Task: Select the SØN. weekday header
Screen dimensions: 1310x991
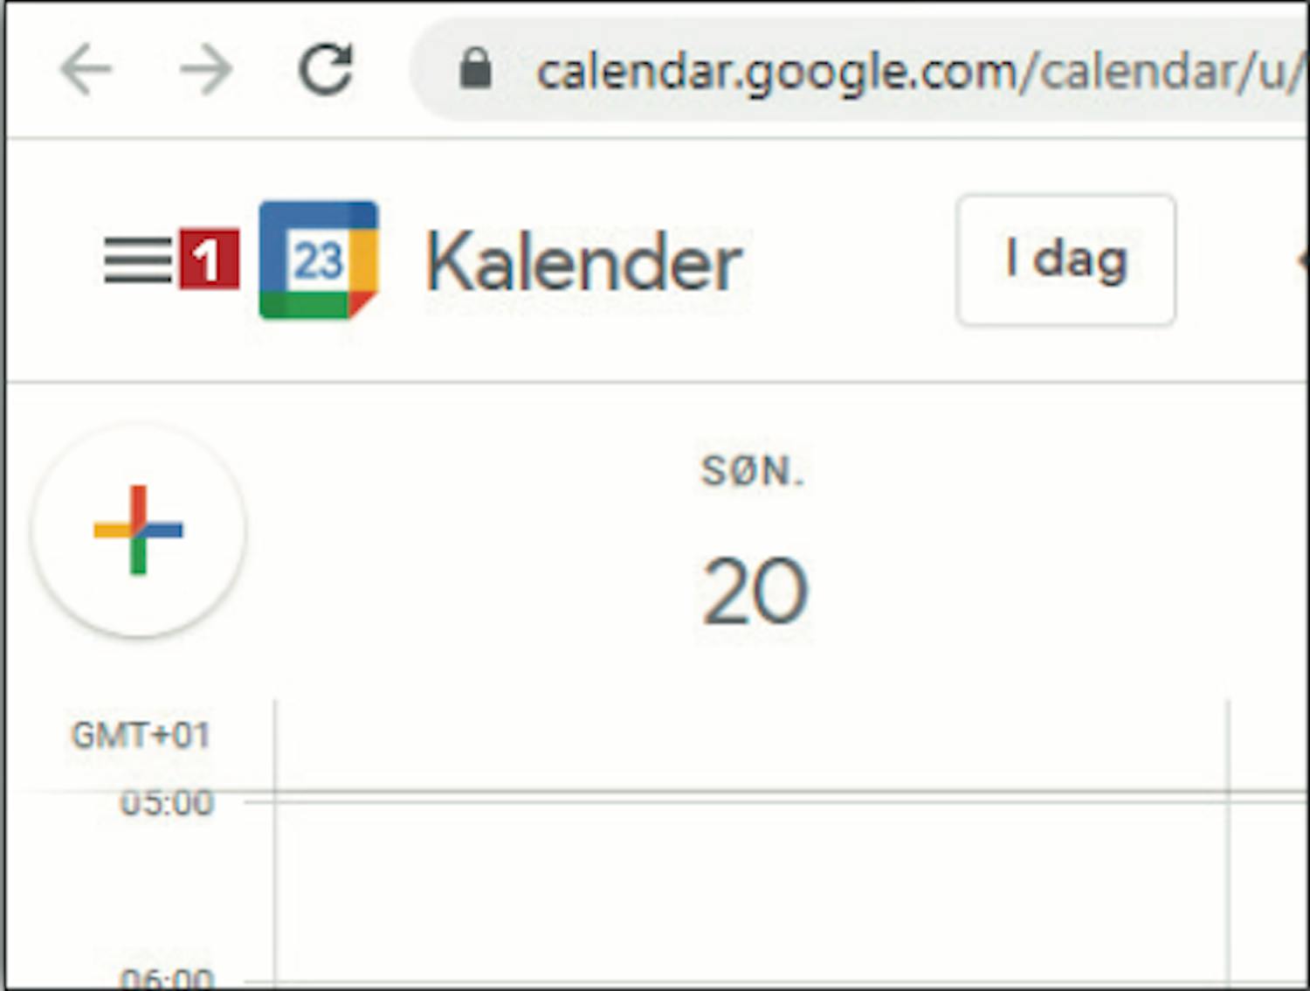Action: [752, 472]
